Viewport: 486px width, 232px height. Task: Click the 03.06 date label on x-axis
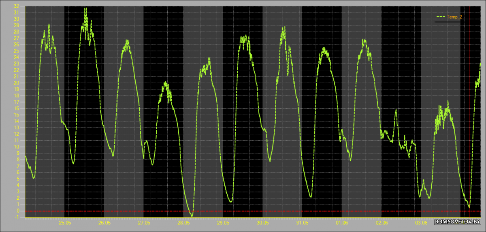pyautogui.click(x=421, y=222)
